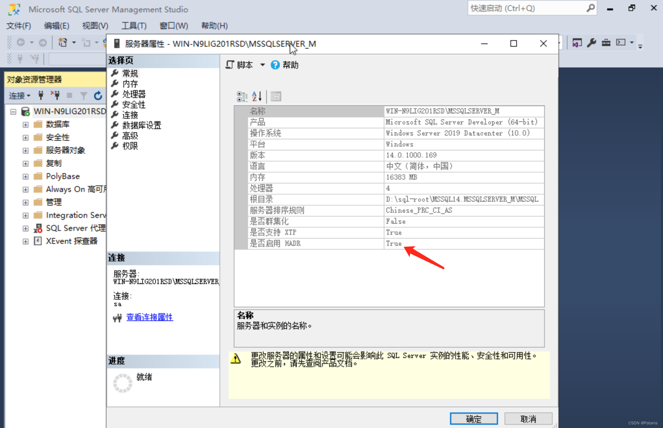Open the 窗口(W) menu
Screen dimensions: 663x428
tap(174, 26)
